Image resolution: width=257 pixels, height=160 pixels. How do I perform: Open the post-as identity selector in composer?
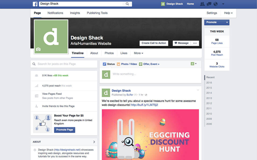tap(193, 64)
